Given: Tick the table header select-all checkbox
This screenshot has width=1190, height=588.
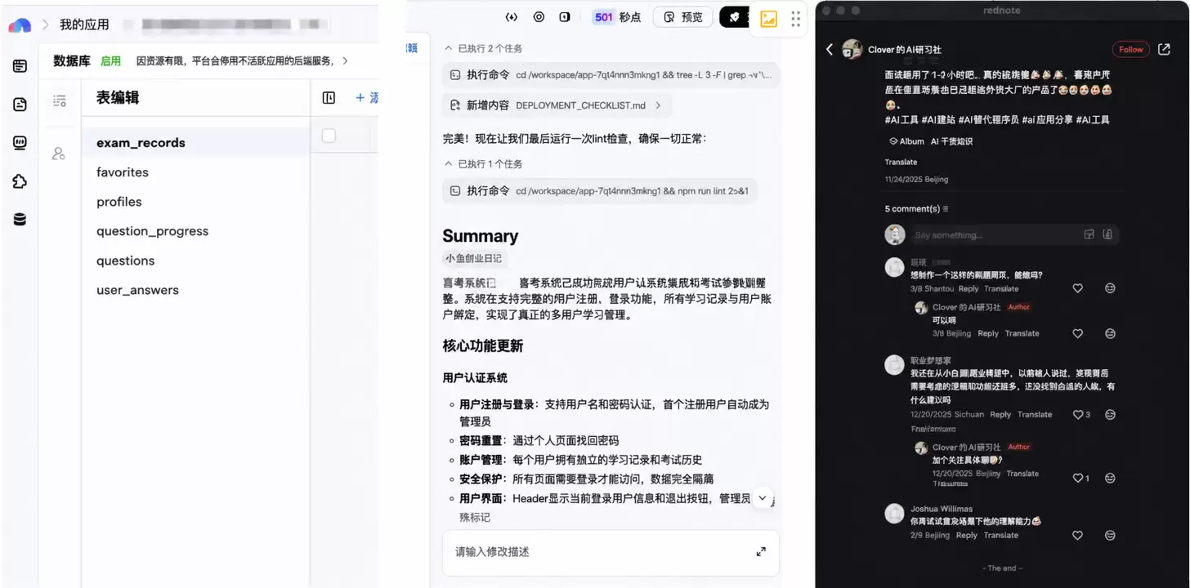Looking at the screenshot, I should [329, 136].
